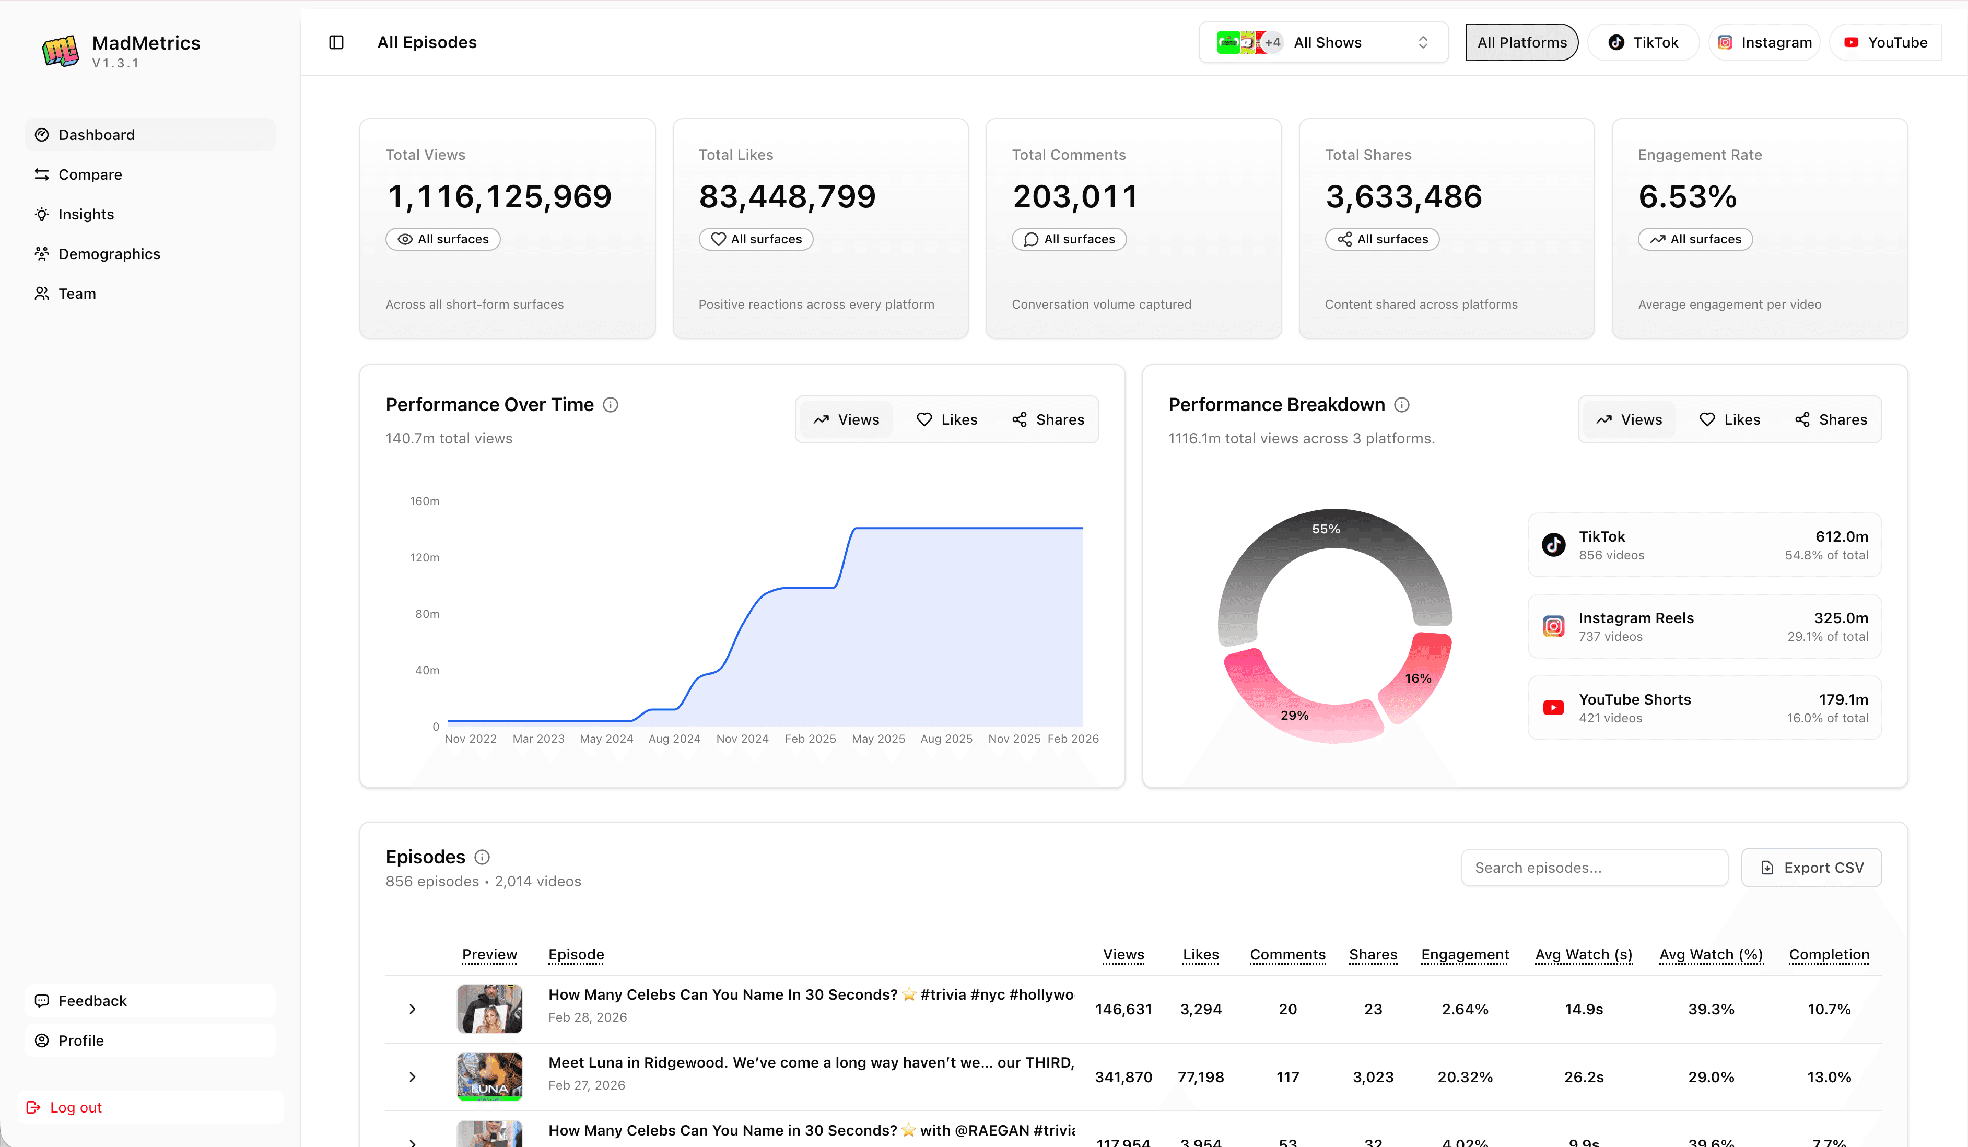Open the Profile menu item
This screenshot has width=1968, height=1147.
(x=81, y=1040)
